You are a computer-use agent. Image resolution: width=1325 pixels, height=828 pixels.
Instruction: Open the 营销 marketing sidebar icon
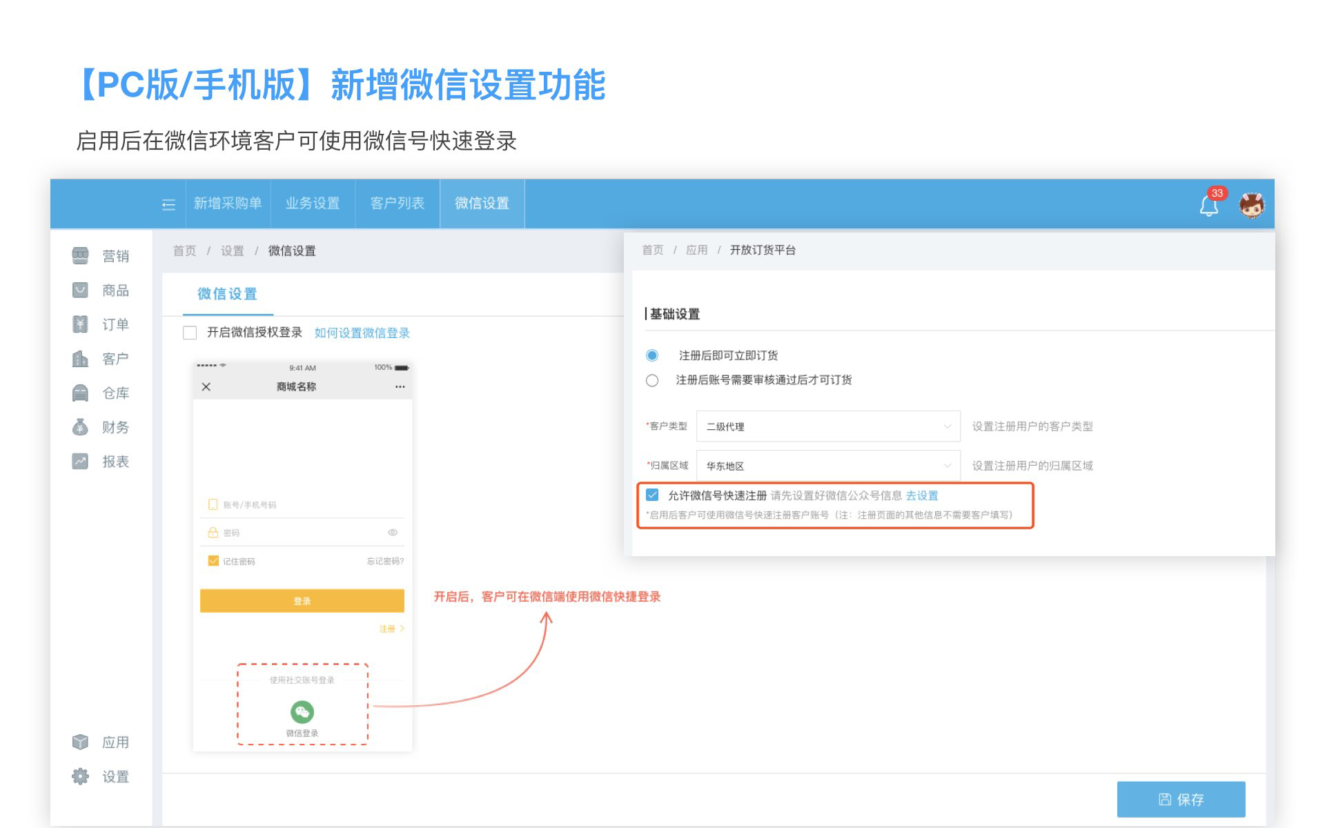coord(81,256)
